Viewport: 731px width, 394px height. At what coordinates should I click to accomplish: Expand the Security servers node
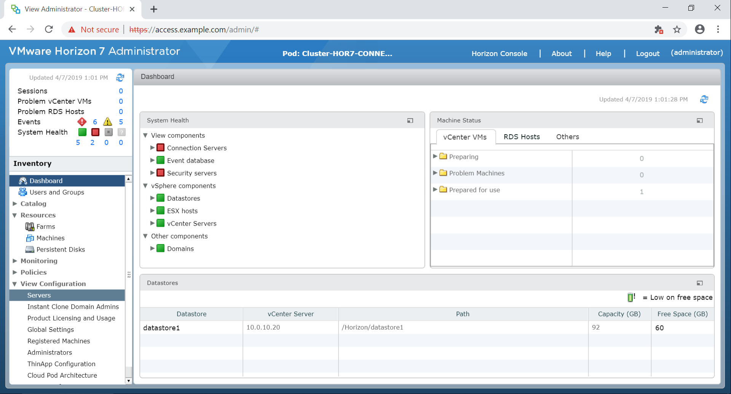[152, 173]
